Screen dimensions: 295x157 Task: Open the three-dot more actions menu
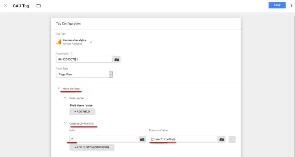coord(291,5)
